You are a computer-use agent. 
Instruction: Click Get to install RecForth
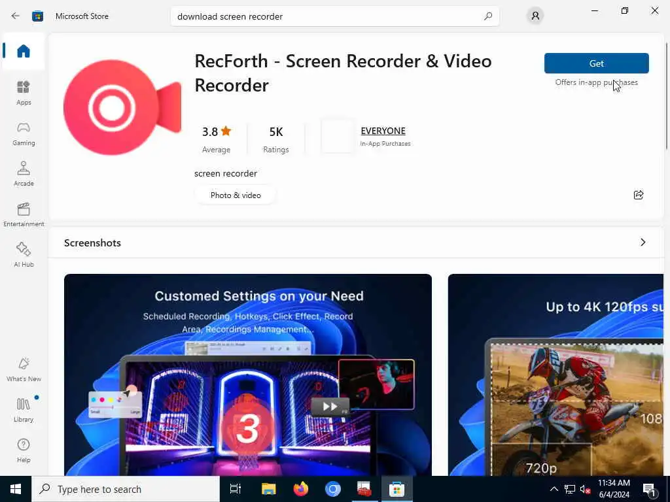coord(597,63)
